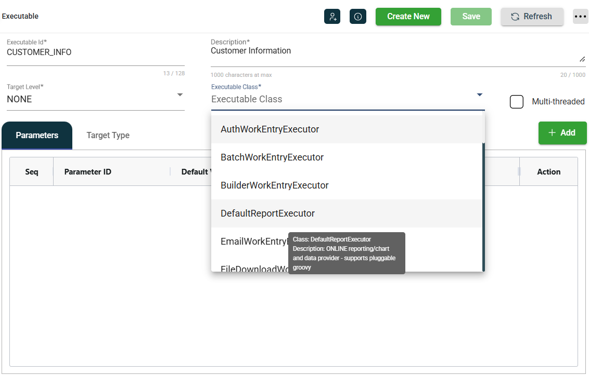The width and height of the screenshot is (589, 375).
Task: Click the dropdown list scrollbar
Action: pos(483,208)
